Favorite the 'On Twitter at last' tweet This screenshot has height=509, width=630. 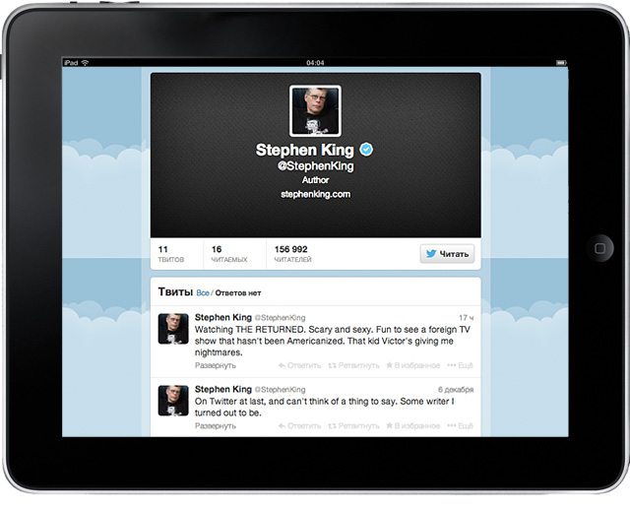point(412,425)
